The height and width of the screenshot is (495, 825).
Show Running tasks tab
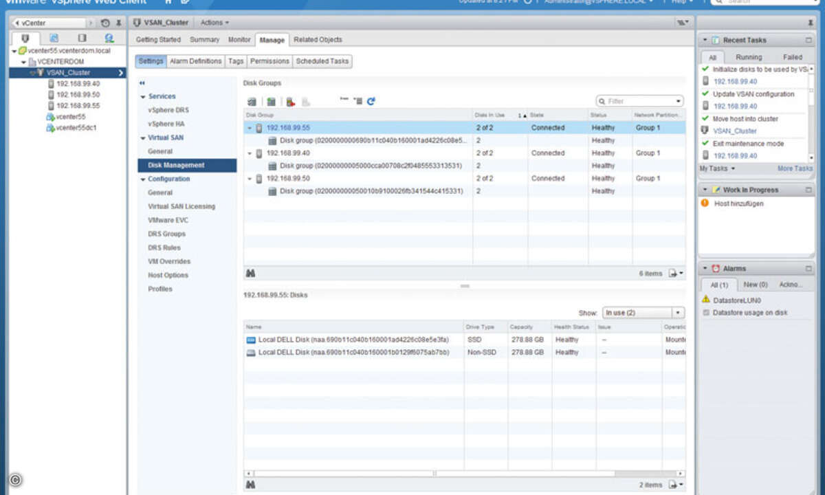point(749,58)
